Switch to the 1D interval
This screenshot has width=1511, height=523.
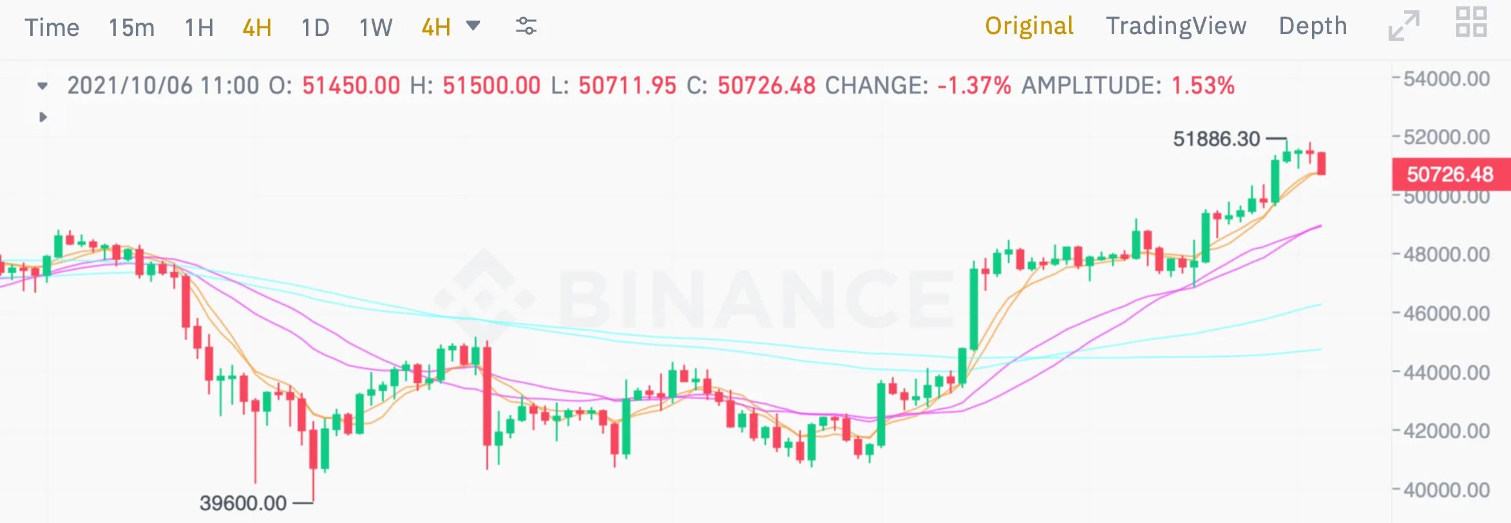[315, 28]
